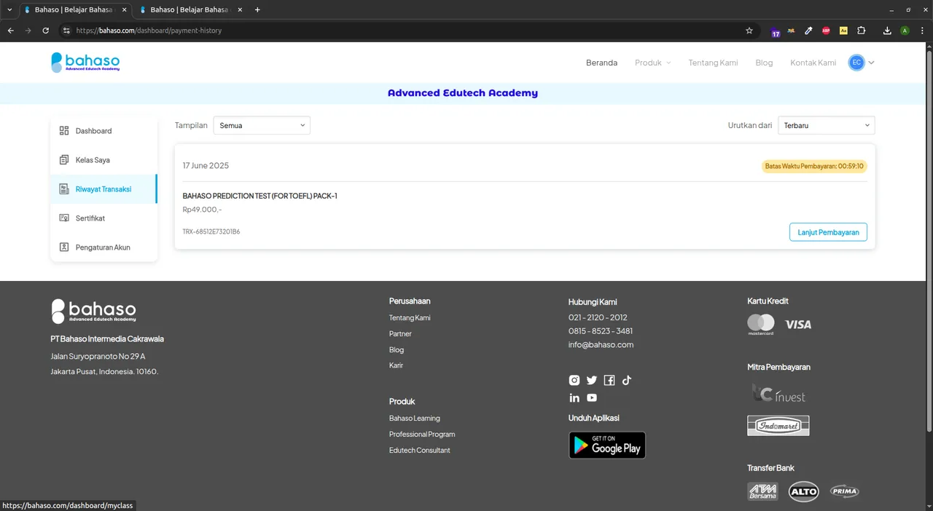
Task: Open the LinkedIn icon in footer
Action: 574,397
